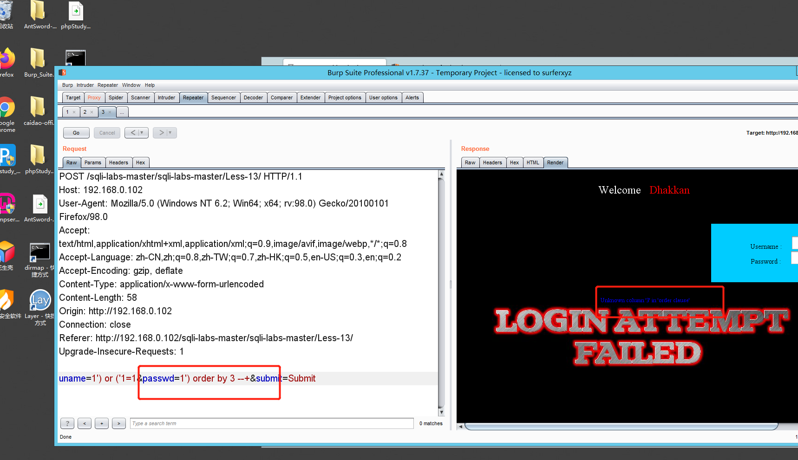Show the response Headers view

click(x=492, y=162)
